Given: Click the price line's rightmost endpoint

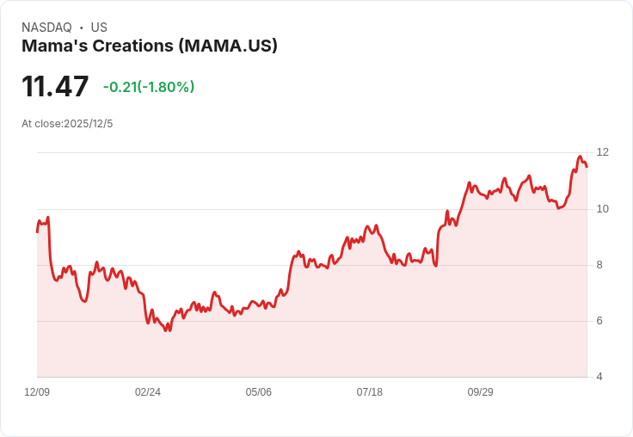Looking at the screenshot, I should pos(587,167).
